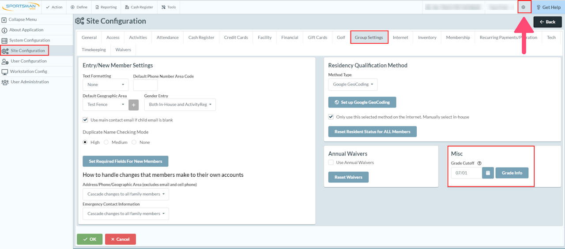Viewport: 565px width, 249px height.
Task: Open the Get Help menu
Action: point(548,7)
